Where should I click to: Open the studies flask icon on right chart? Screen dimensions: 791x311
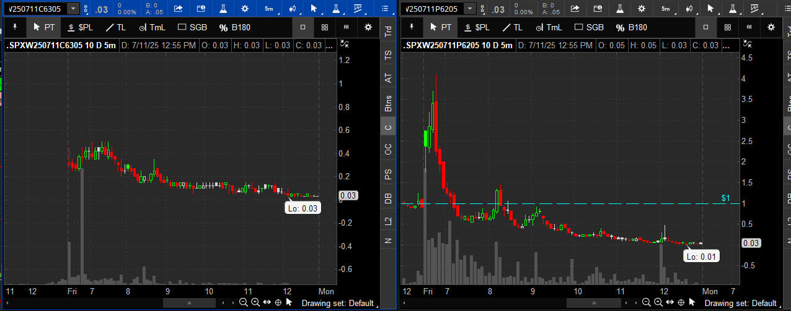pos(619,9)
